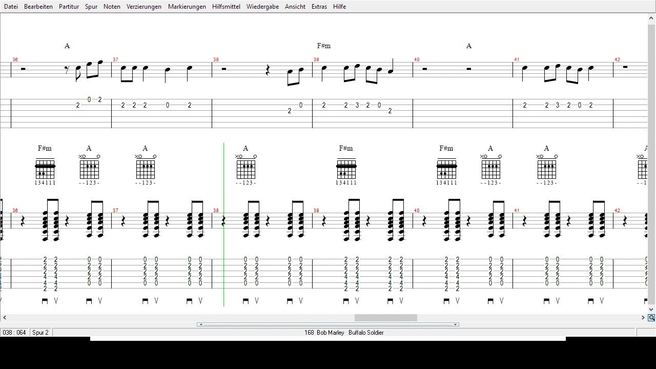Click the horizontal scrollbar right arrow
656x369 pixels.
(x=643, y=318)
